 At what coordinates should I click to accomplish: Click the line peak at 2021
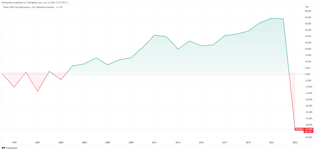pyautogui.click(x=272, y=18)
